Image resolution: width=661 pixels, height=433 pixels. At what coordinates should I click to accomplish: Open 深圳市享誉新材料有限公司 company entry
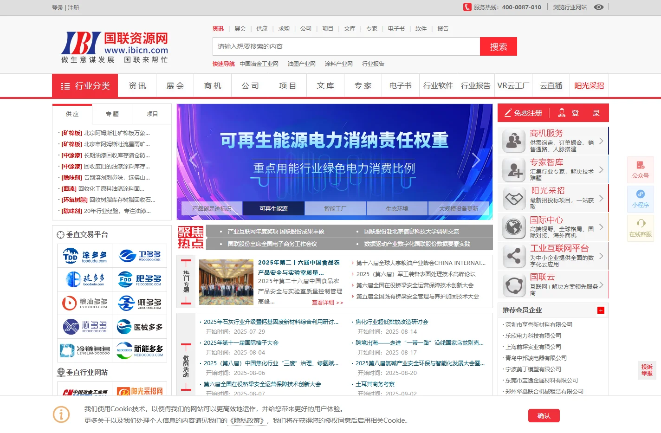(x=539, y=325)
